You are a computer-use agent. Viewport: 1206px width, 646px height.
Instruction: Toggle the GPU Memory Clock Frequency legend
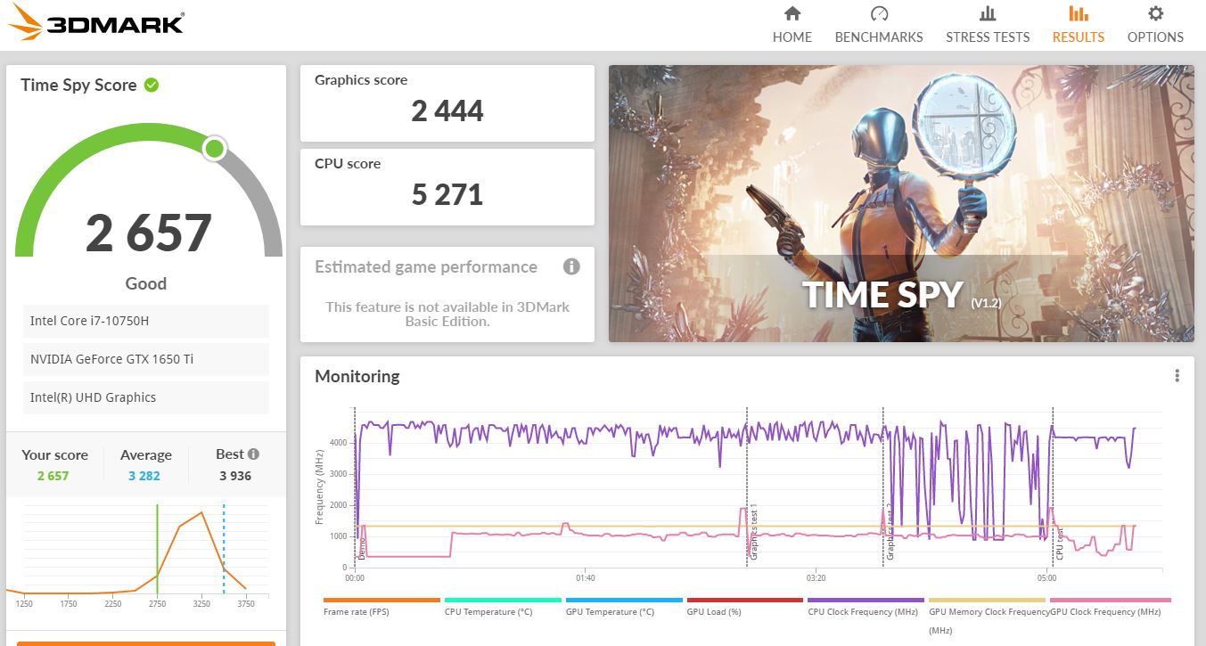point(989,616)
